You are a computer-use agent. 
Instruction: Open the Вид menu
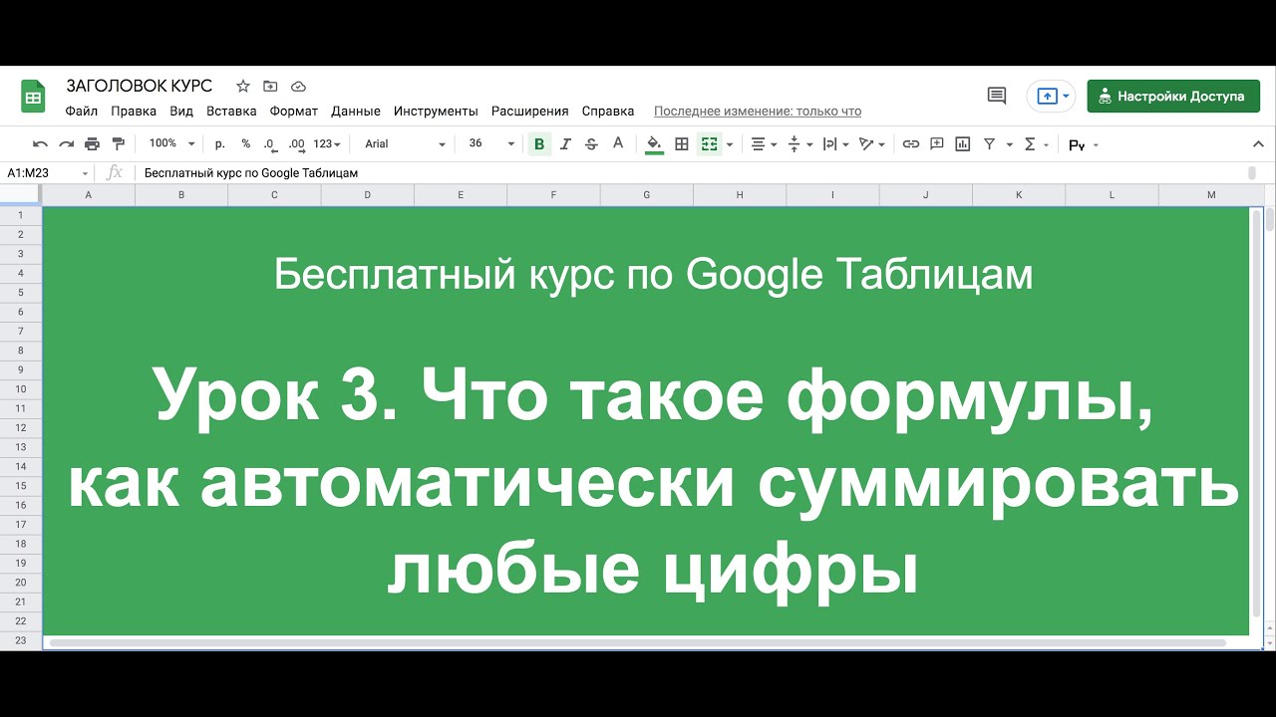(181, 112)
